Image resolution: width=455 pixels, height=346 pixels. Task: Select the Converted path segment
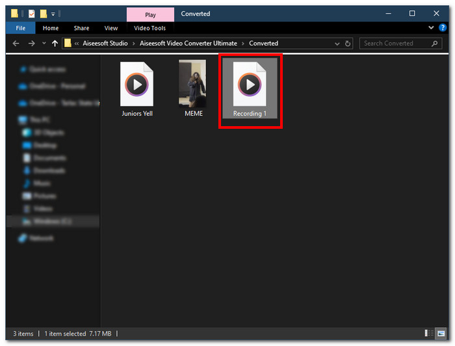click(x=263, y=43)
